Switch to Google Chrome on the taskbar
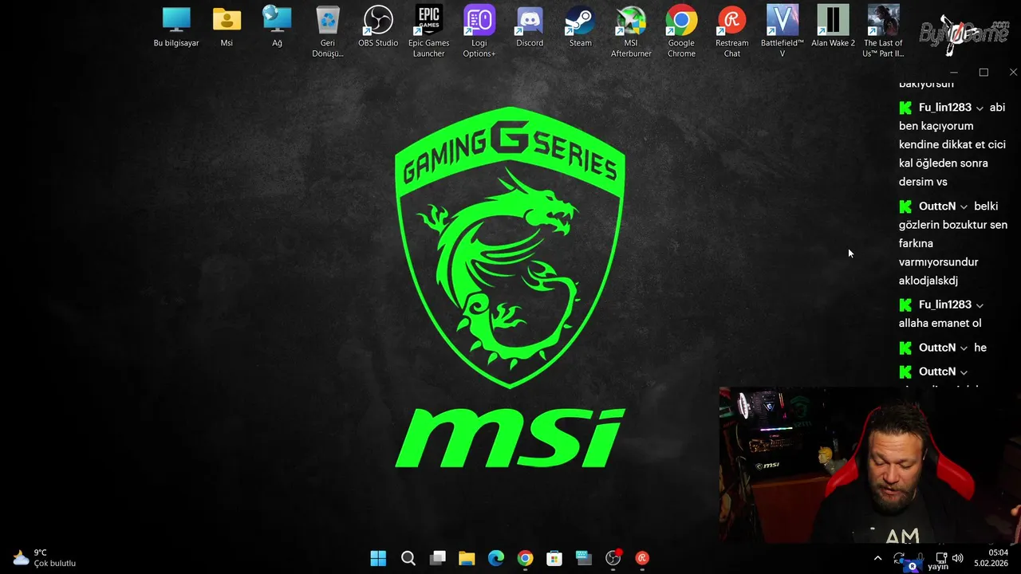 click(525, 558)
